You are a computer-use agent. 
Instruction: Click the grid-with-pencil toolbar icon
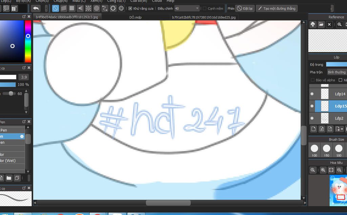[14, 8]
